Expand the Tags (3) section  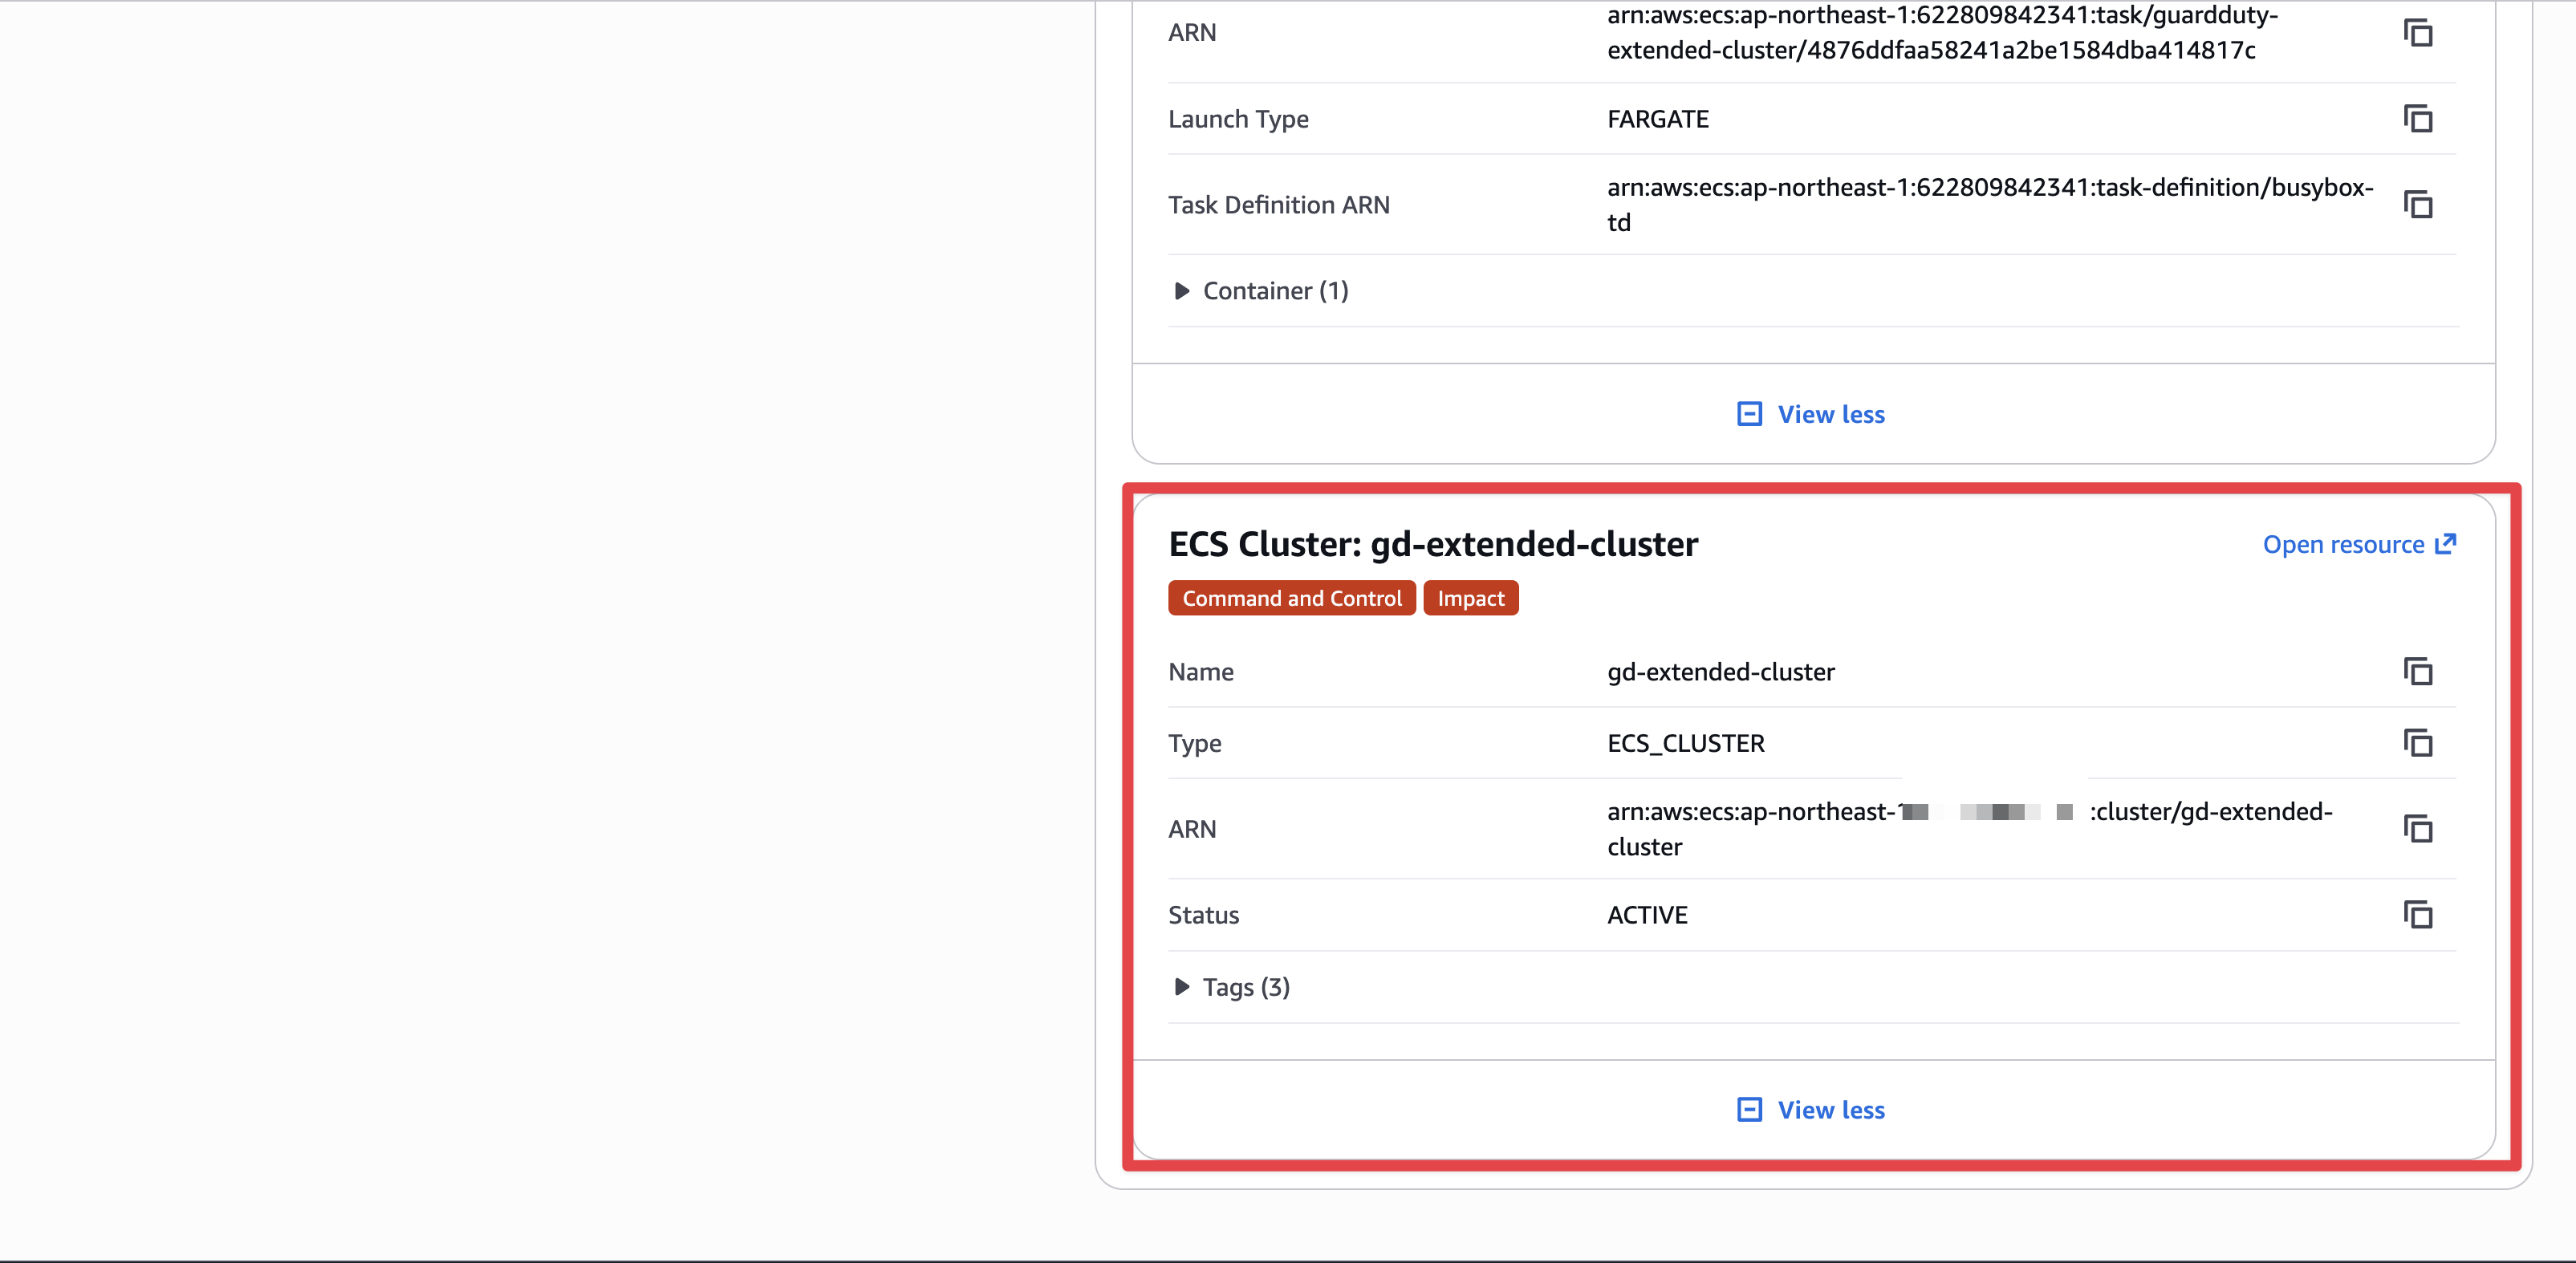(1245, 987)
